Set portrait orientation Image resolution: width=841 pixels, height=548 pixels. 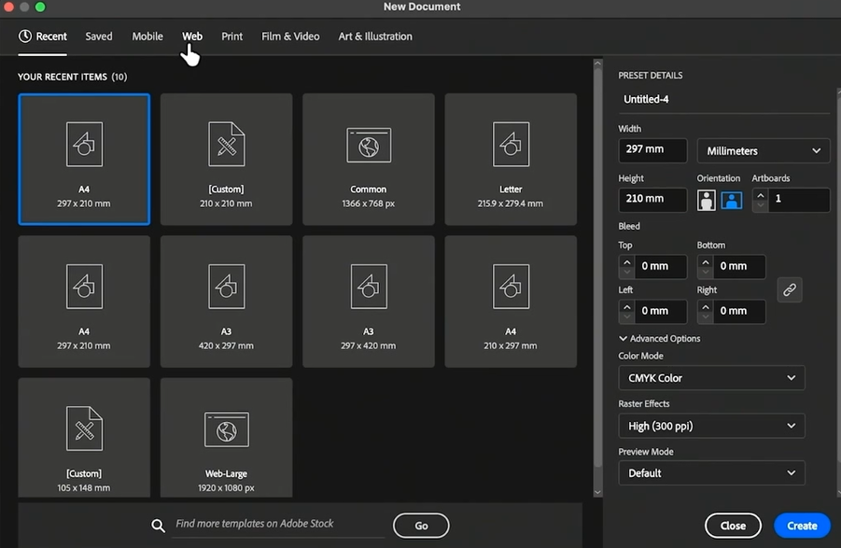[x=707, y=200]
